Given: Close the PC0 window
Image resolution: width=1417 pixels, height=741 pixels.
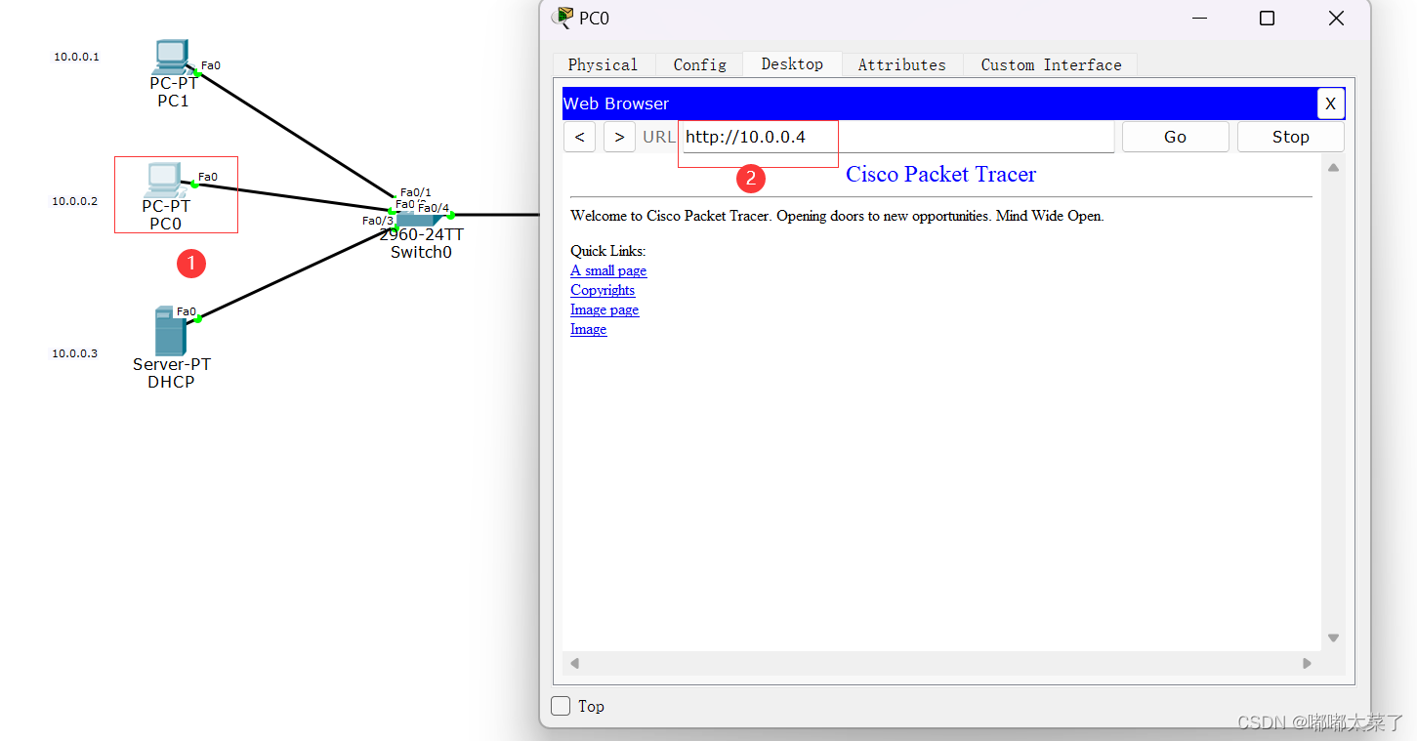Looking at the screenshot, I should click(1336, 18).
